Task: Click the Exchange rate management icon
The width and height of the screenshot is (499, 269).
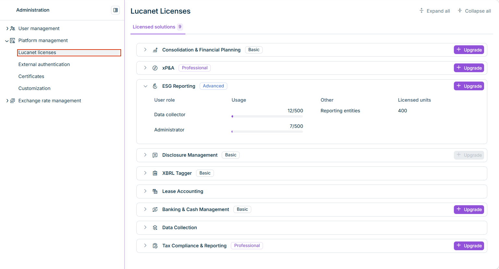Action: tap(13, 101)
